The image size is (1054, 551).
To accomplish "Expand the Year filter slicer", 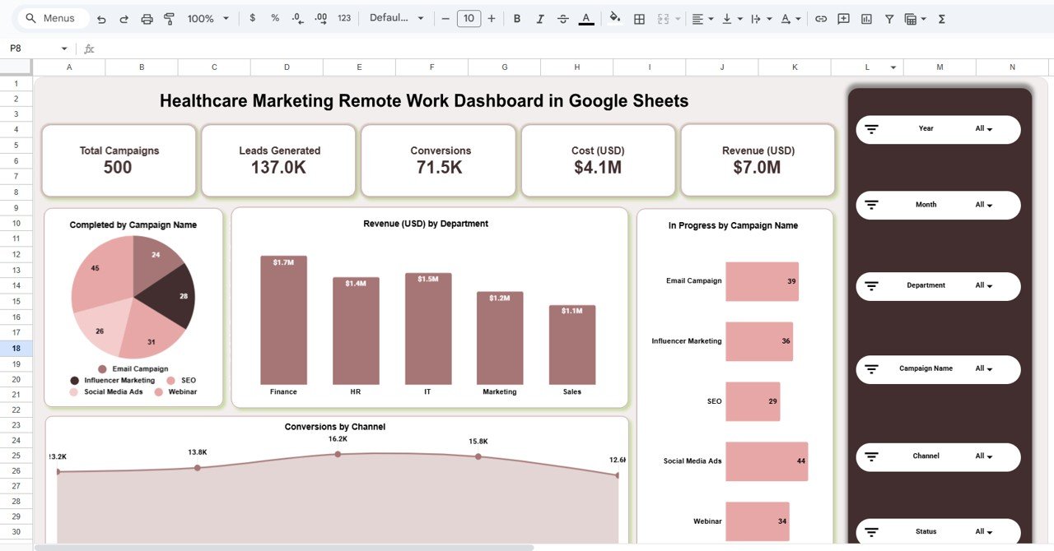I will (938, 129).
